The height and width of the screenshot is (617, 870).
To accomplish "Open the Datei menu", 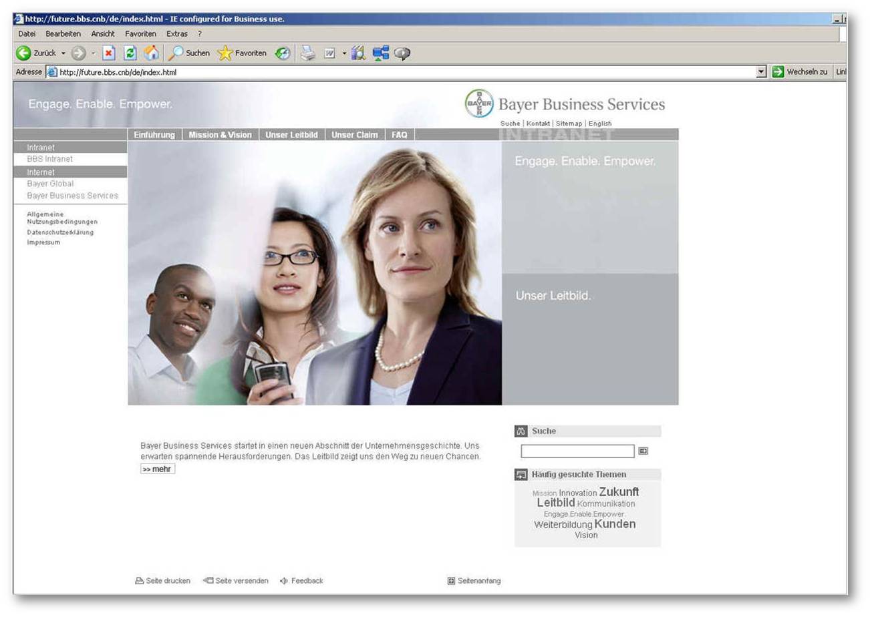I will click(27, 33).
